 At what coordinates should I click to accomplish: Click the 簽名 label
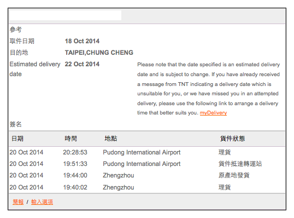(15, 124)
